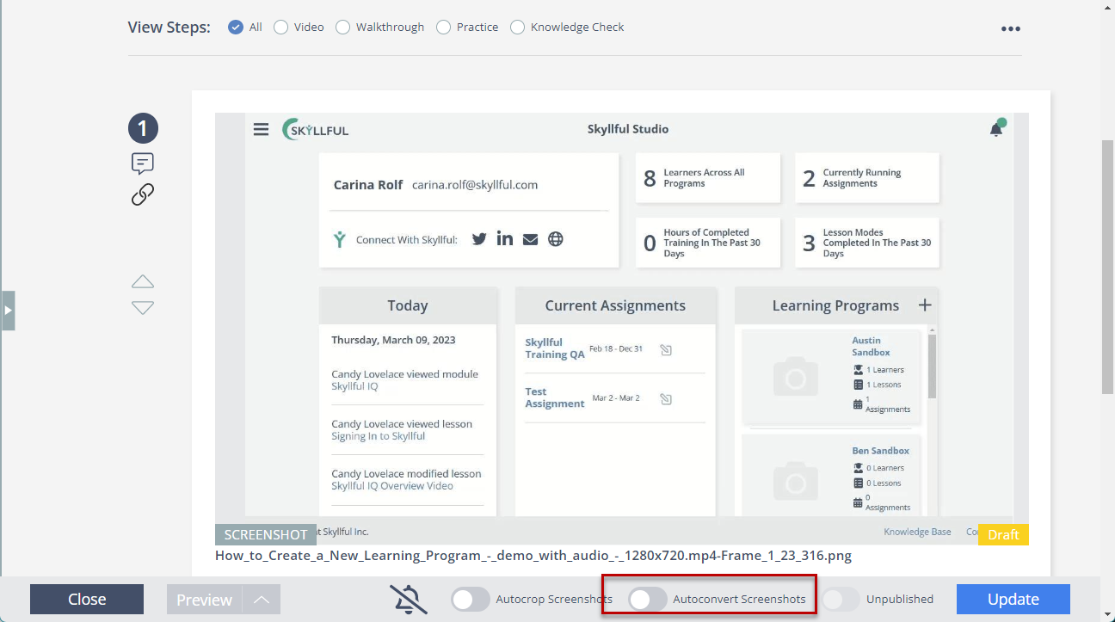This screenshot has width=1115, height=622.
Task: Open the Preview options arrow
Action: point(262,600)
